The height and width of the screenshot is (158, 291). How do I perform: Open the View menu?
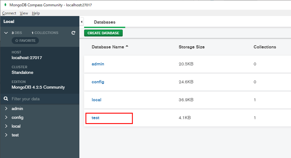tap(24, 13)
